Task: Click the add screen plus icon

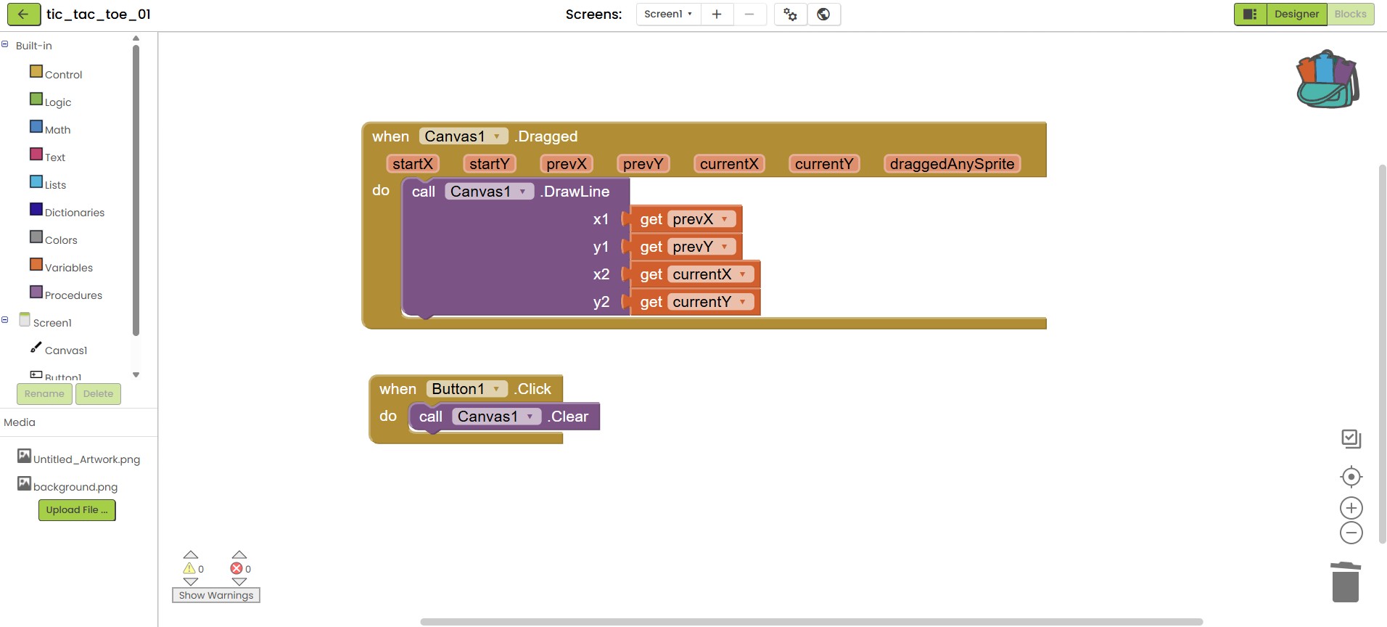Action: tap(717, 15)
